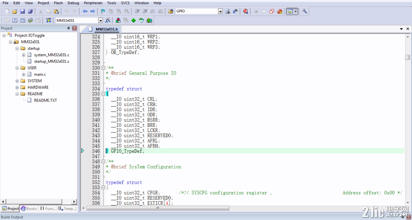Toggle the Project window visibility button
This screenshot has width=412, height=220.
click(290, 11)
